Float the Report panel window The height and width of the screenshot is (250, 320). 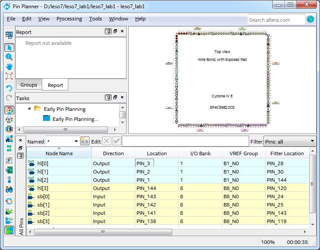pyautogui.click(x=115, y=31)
